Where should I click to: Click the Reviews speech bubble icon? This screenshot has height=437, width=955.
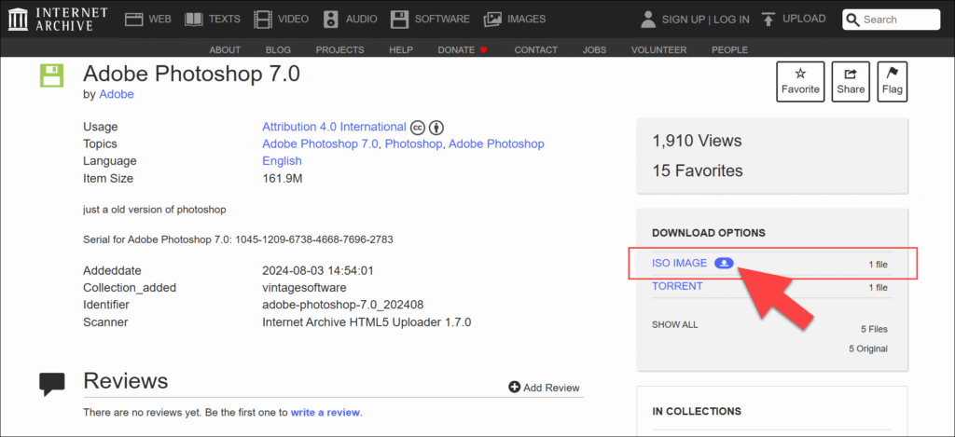[x=52, y=383]
